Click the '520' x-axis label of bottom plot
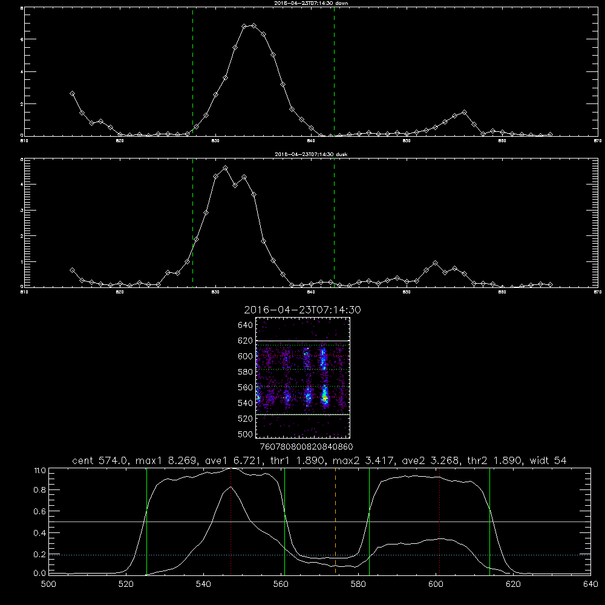Viewport: 605px width, 605px height. (x=126, y=584)
